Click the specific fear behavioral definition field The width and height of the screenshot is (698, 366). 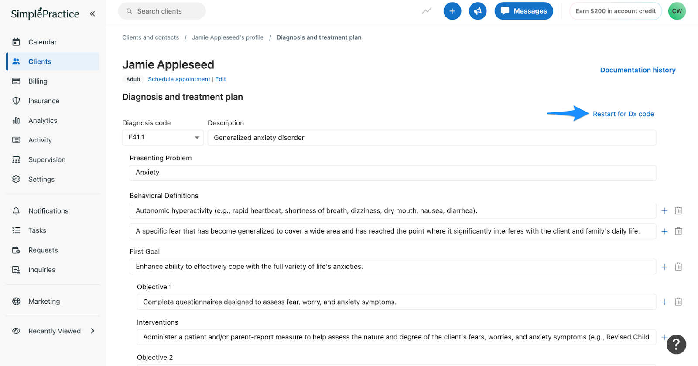[393, 231]
